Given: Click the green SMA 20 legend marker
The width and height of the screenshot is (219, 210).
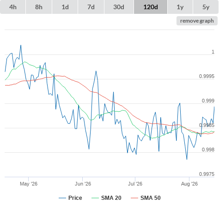Looking at the screenshot, I should point(95,198).
